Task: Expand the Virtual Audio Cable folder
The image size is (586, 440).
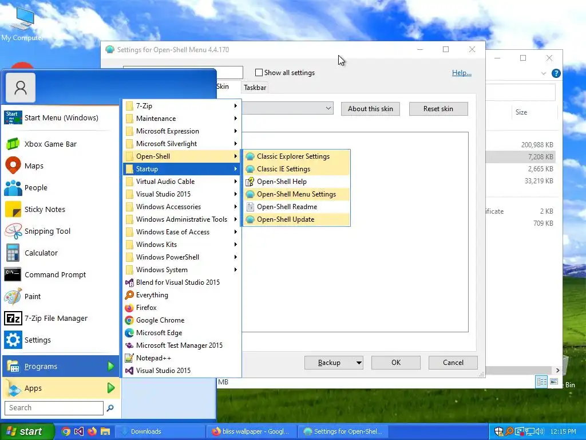Action: 182,182
